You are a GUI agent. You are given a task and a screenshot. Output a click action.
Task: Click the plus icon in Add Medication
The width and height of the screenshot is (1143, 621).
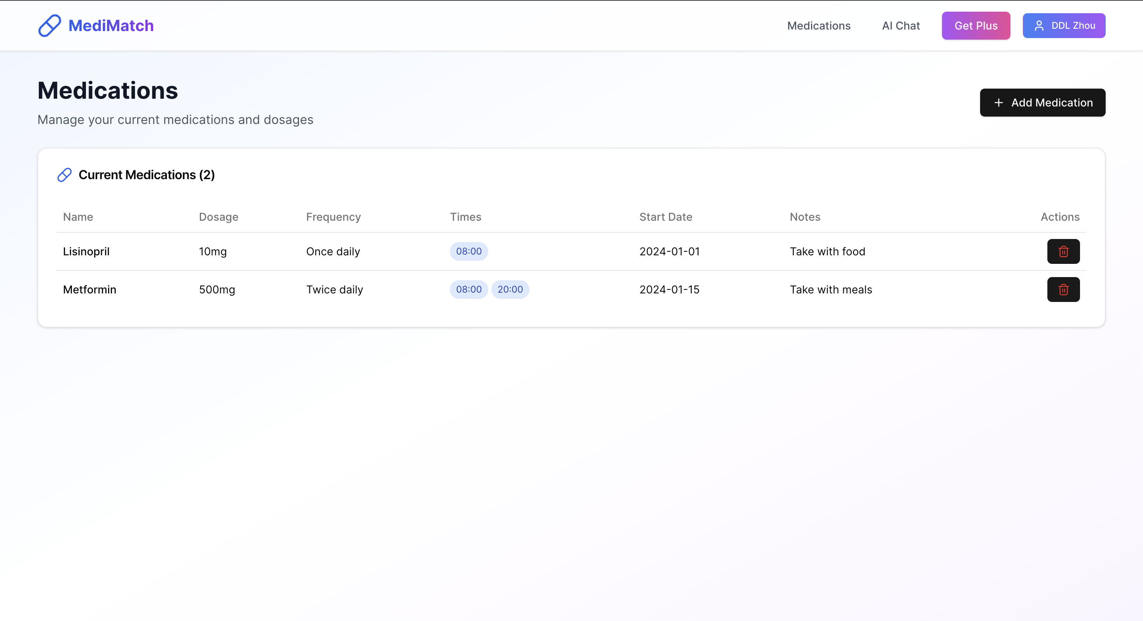[998, 103]
